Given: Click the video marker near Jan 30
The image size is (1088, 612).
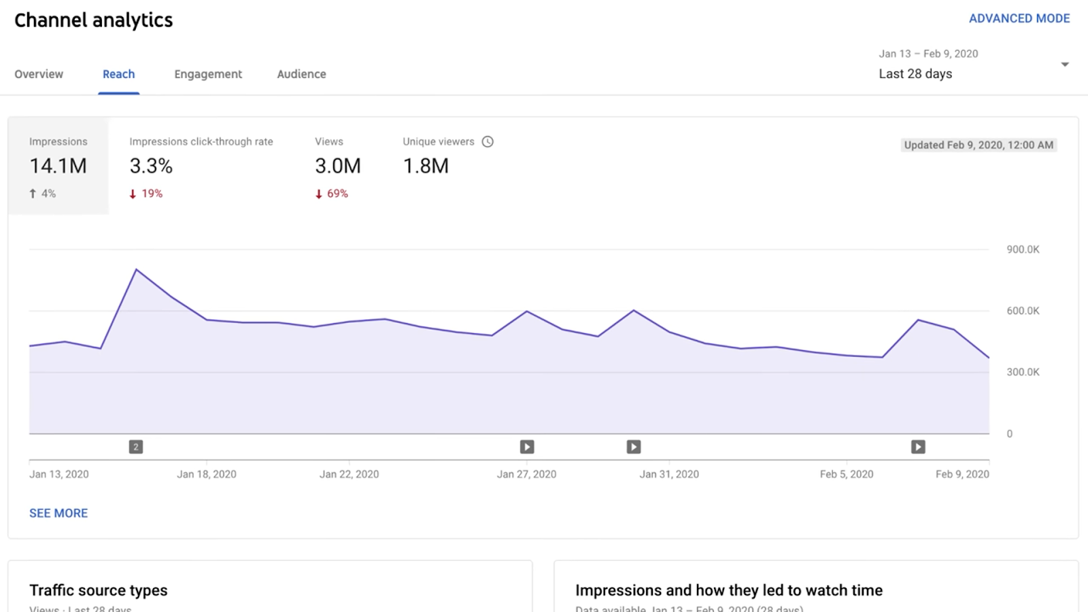Looking at the screenshot, I should 634,447.
